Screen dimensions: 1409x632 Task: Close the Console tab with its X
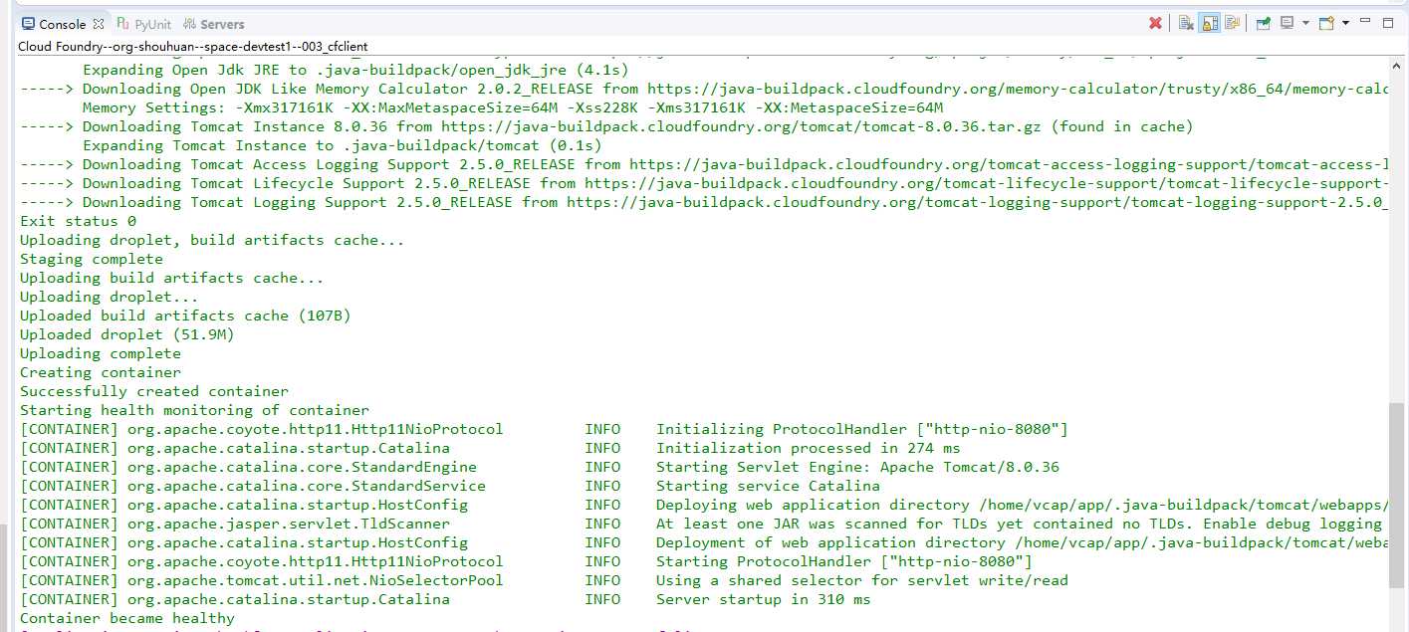click(98, 24)
